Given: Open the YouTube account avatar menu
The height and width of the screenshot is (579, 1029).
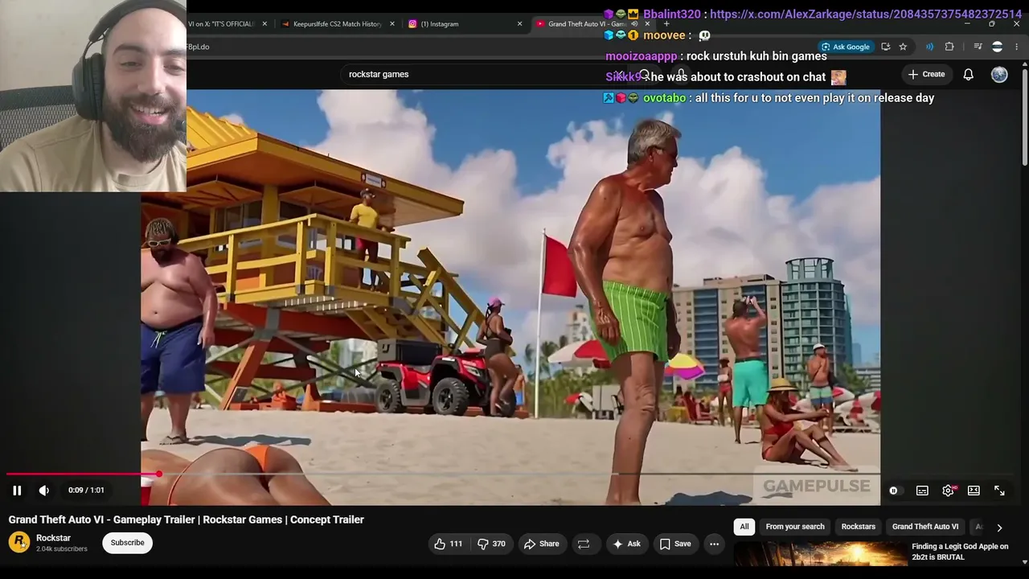Looking at the screenshot, I should click(999, 74).
